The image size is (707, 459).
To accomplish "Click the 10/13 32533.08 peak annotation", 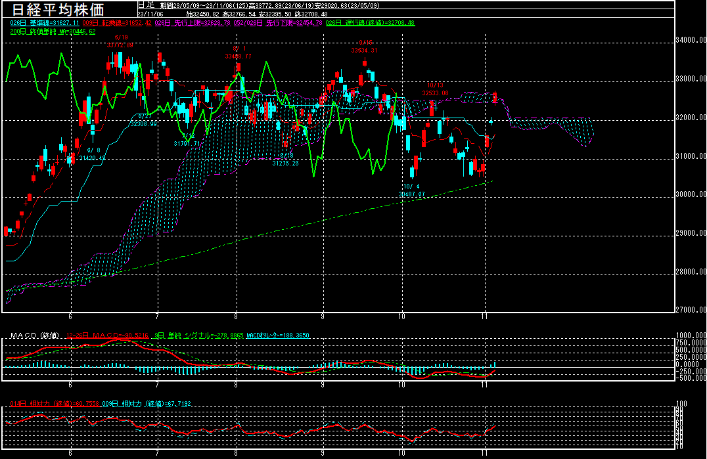I will (x=435, y=89).
